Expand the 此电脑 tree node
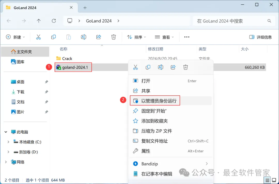Viewport: 279px width, 184px height. click(x=6, y=132)
